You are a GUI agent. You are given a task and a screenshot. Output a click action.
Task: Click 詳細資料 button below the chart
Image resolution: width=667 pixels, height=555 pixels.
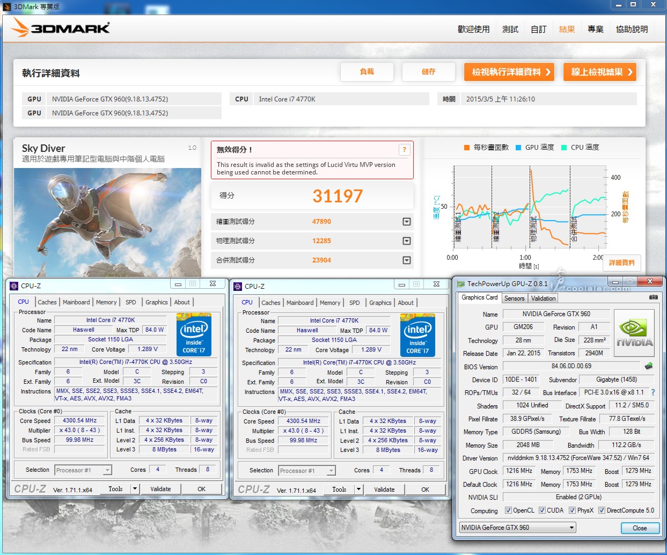coord(622,263)
